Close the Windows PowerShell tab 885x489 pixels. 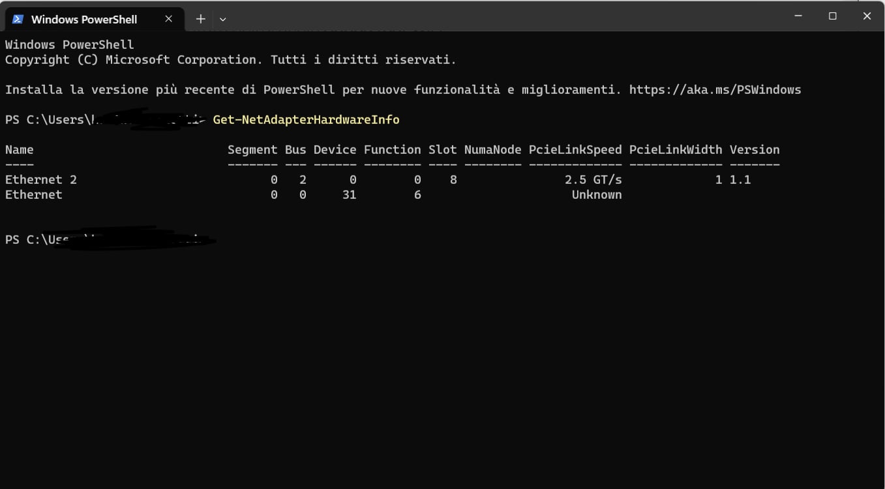pyautogui.click(x=168, y=19)
